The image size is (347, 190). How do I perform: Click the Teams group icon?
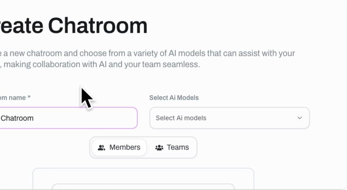[x=160, y=148]
